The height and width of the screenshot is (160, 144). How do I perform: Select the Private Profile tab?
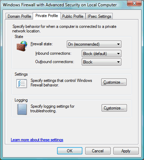[47, 16]
